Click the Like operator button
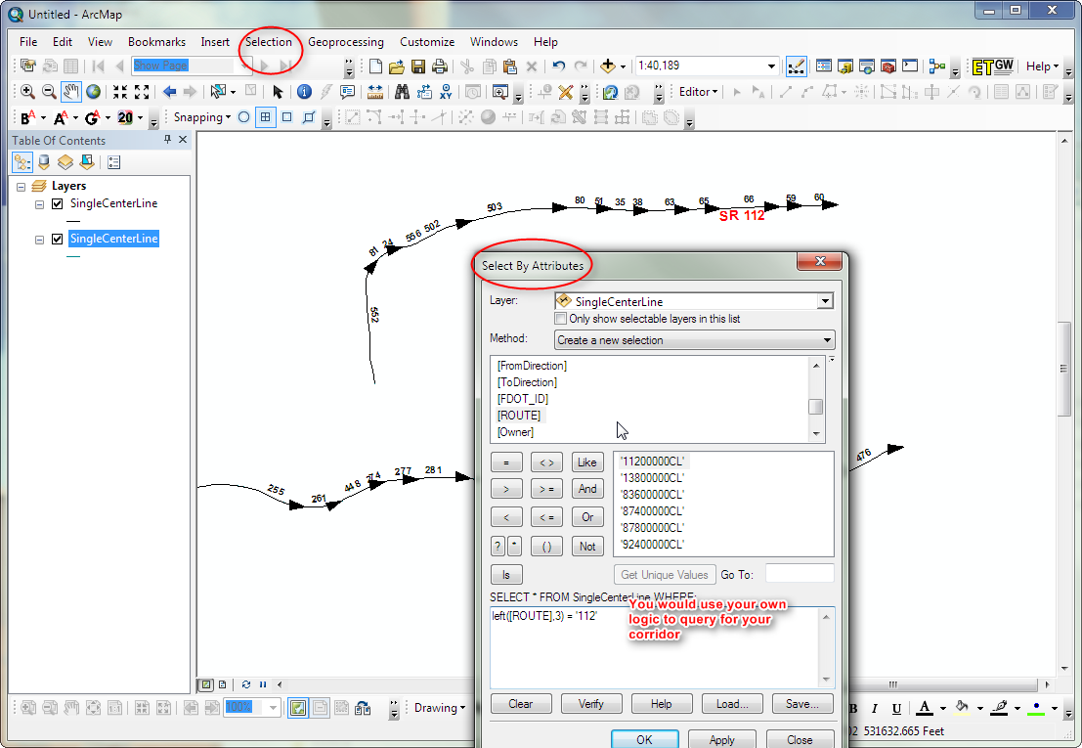 point(587,462)
